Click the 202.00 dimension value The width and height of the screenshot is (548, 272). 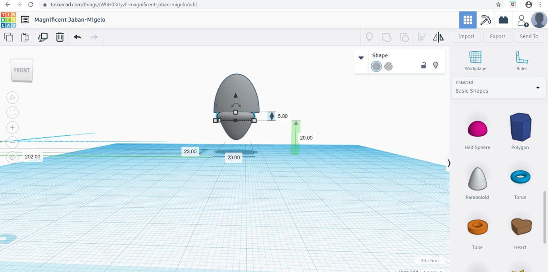(x=32, y=157)
